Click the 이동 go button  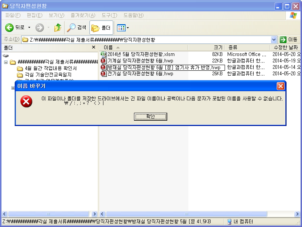click(289, 40)
